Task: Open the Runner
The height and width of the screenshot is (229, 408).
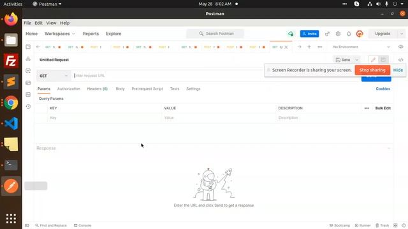Action: pos(363,225)
